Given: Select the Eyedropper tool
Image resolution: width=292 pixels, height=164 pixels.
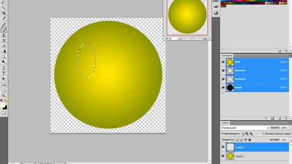Looking at the screenshot, I should [x=4, y=19].
